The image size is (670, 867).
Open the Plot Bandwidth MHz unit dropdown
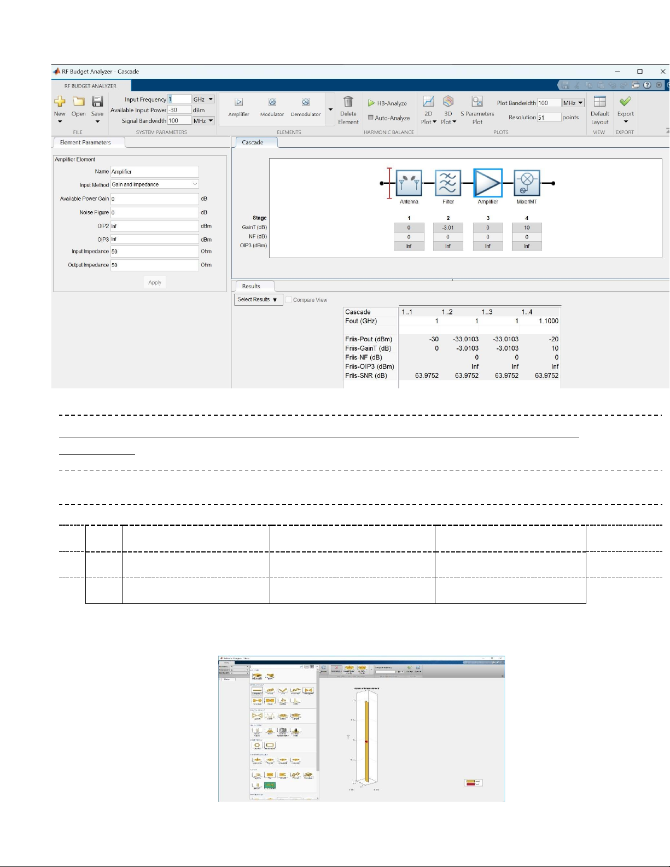[573, 103]
